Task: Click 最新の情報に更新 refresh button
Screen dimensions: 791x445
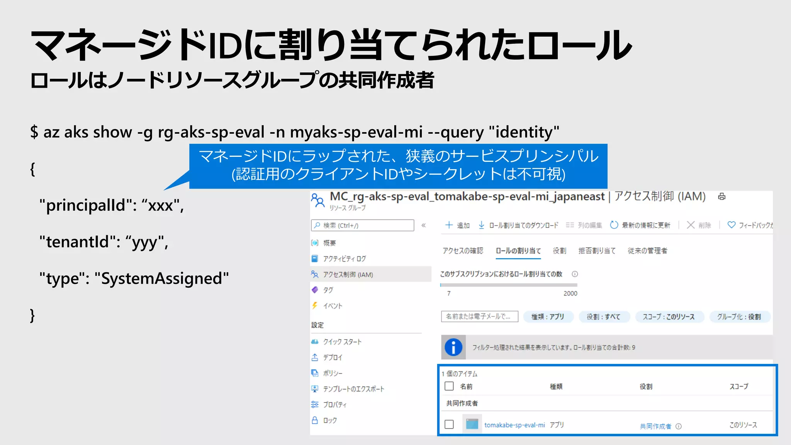Action: tap(640, 225)
